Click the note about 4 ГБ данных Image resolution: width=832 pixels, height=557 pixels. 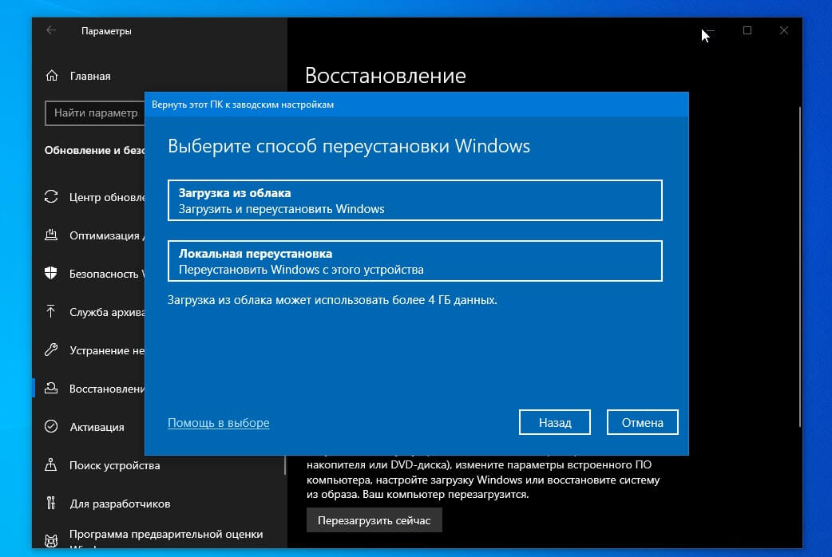pyautogui.click(x=333, y=300)
